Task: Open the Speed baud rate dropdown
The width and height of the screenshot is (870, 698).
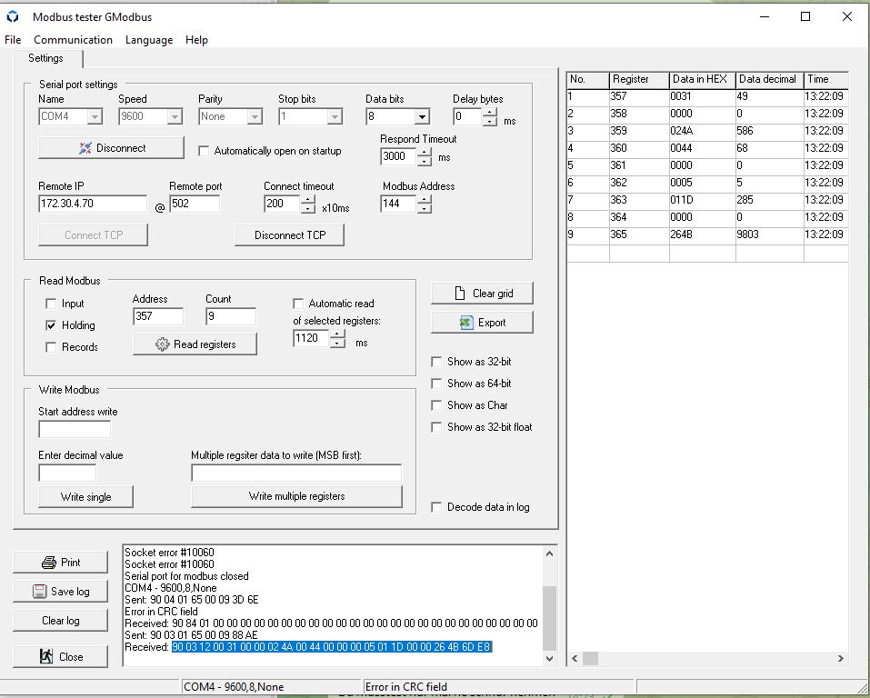Action: click(175, 116)
